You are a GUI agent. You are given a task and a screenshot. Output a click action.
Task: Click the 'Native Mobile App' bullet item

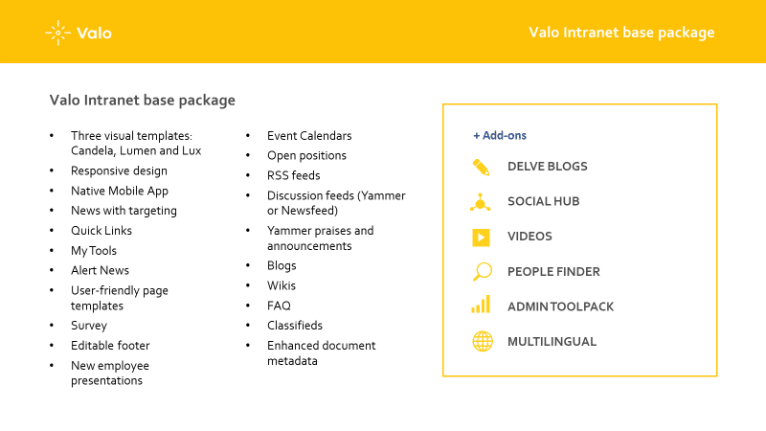click(x=120, y=191)
